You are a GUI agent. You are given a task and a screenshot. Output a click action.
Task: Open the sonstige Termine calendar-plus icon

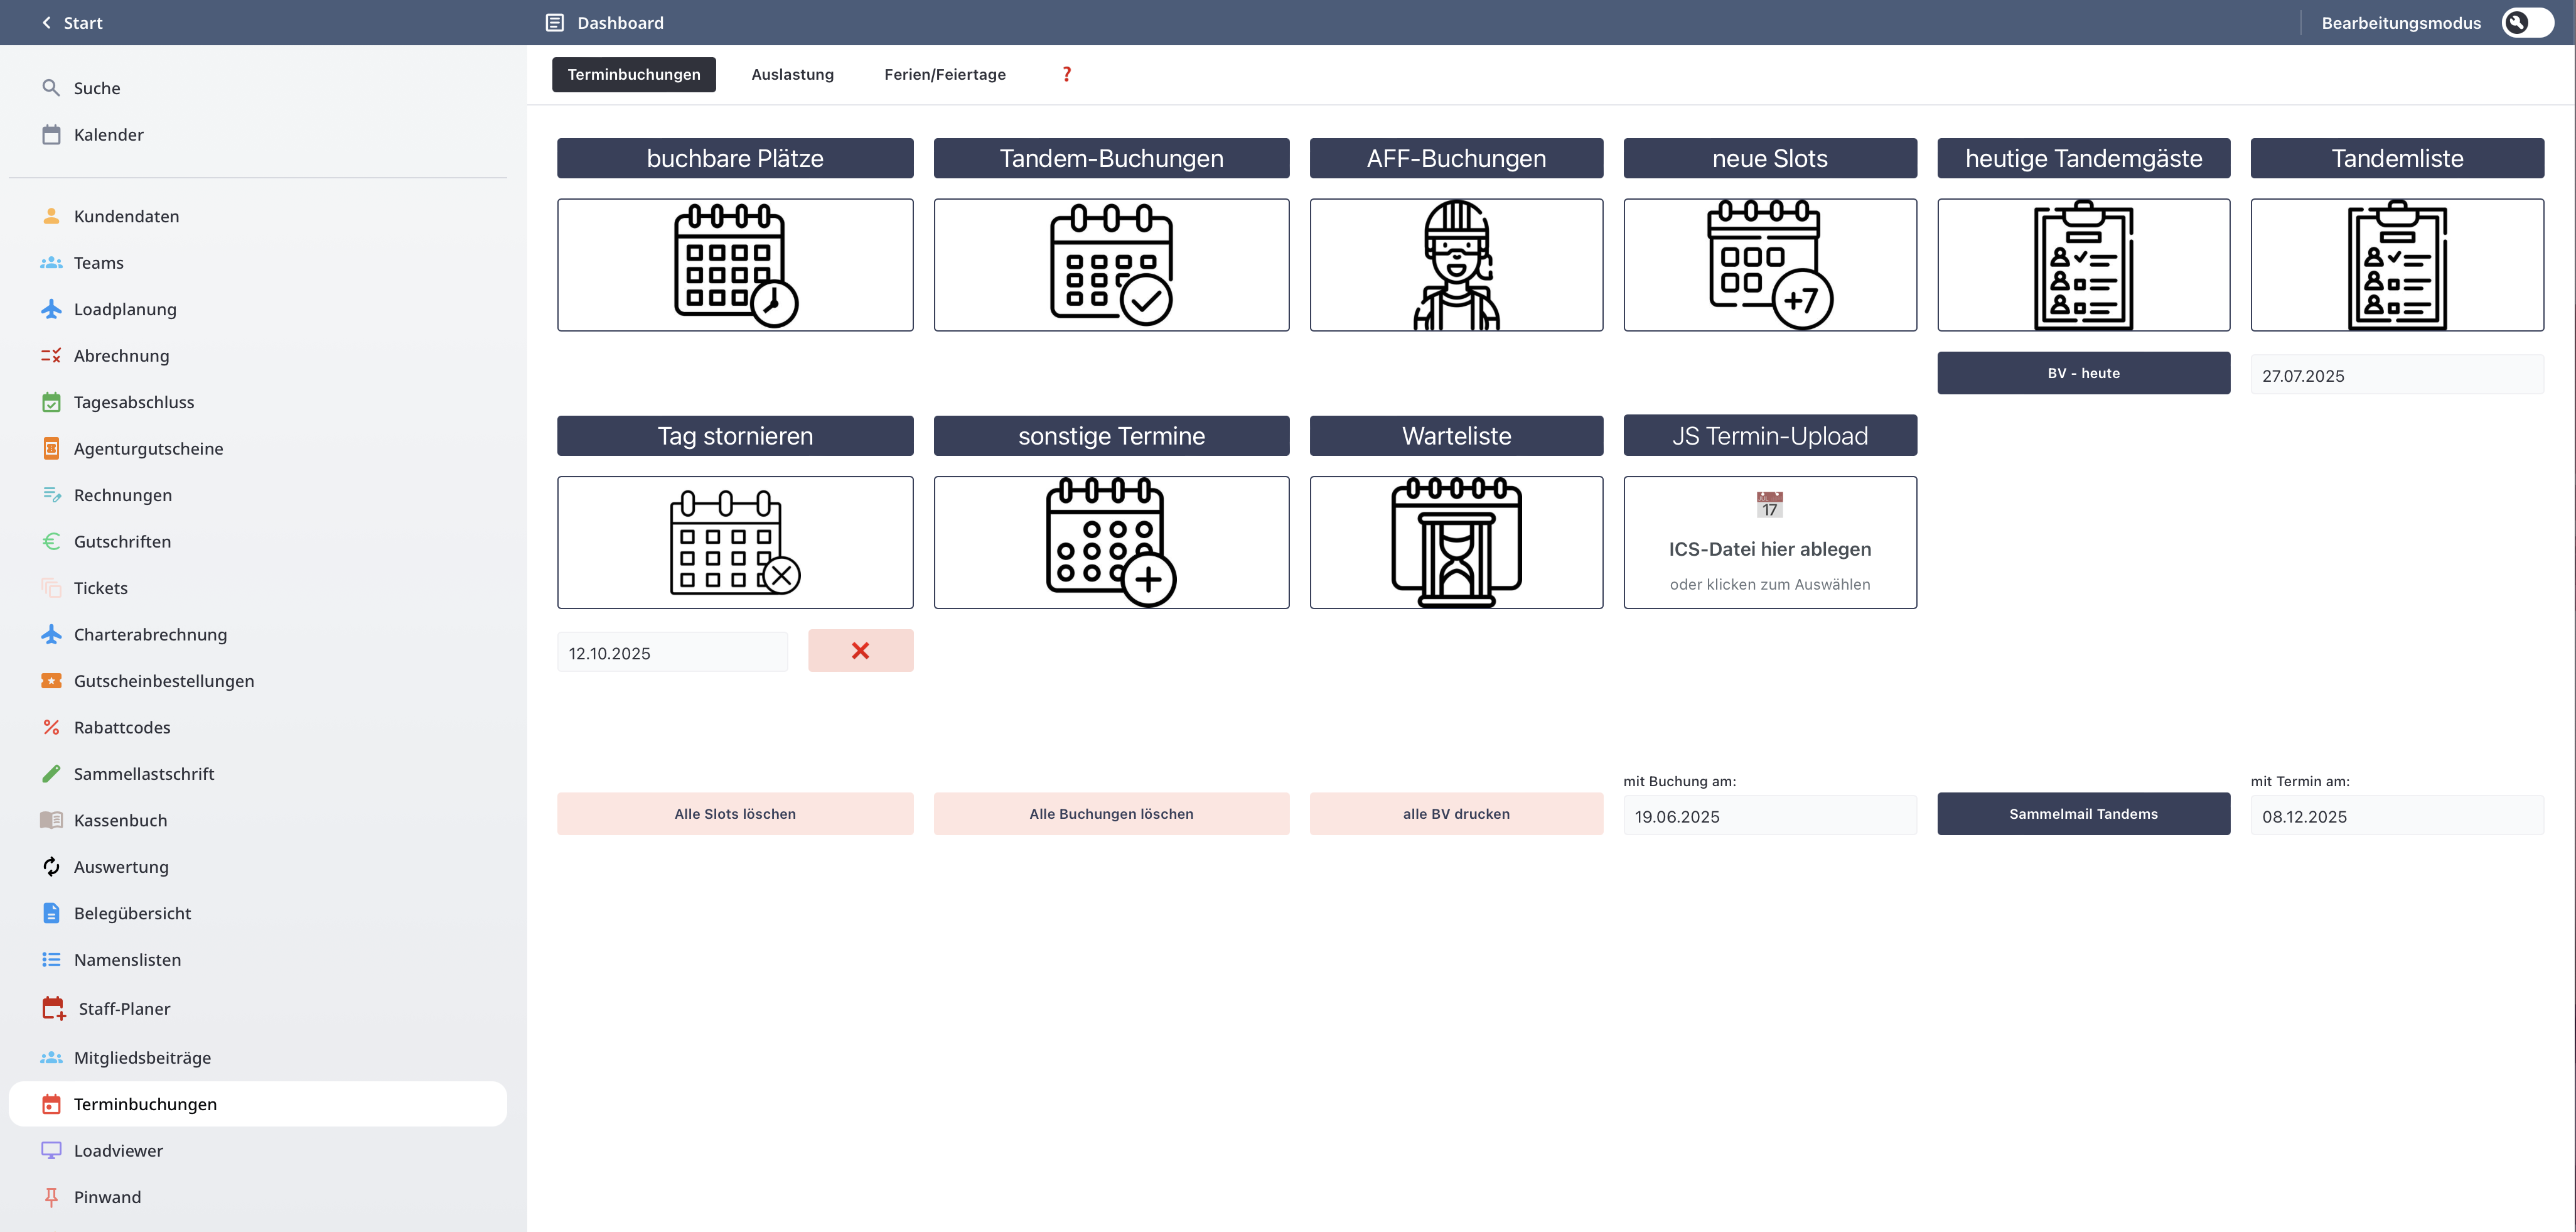[1111, 542]
